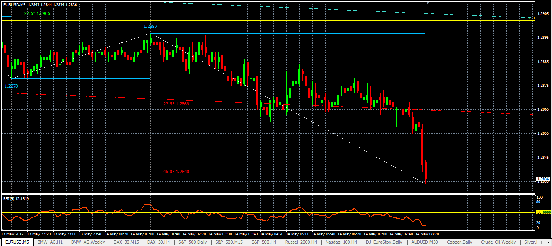Viewport: 552px width, 246px height.
Task: Open the Russel_2000,H4 chart tab
Action: tap(301, 242)
